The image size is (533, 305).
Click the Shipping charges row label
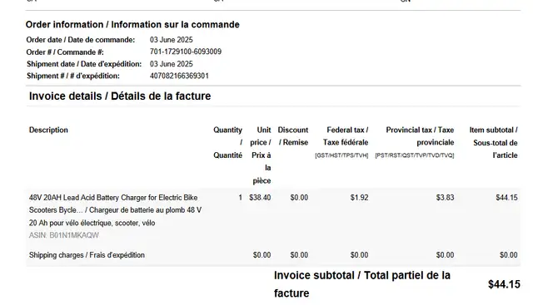(87, 255)
